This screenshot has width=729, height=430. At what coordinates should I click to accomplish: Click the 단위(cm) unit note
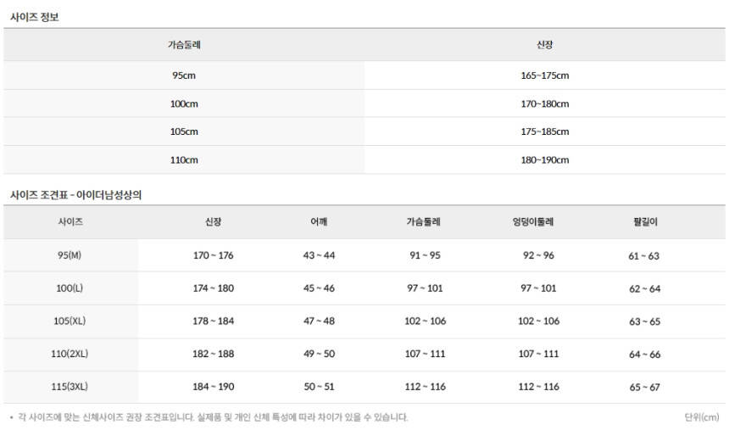tap(701, 417)
